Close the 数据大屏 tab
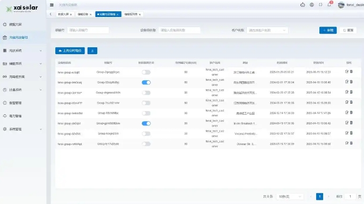The height and width of the screenshot is (204, 364). click(71, 14)
